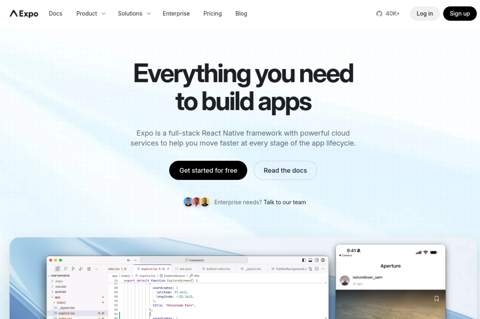The image size is (480, 319).
Task: Click the Get started for free button
Action: pos(208,171)
